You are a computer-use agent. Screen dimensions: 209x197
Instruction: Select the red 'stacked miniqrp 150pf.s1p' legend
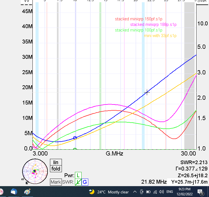(139, 19)
